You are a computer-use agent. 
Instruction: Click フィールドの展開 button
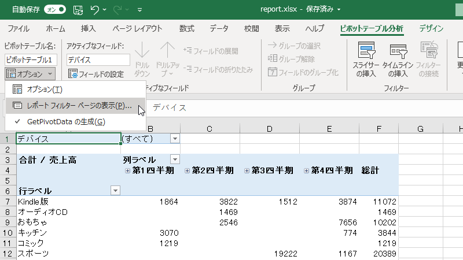(211, 51)
